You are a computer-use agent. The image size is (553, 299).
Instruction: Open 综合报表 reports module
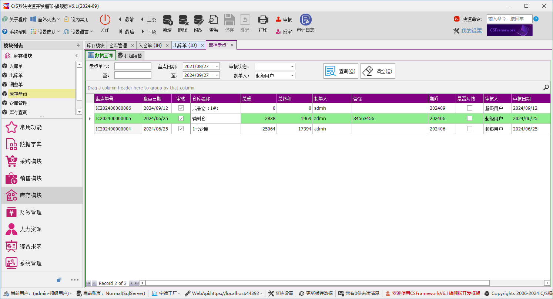point(41,246)
